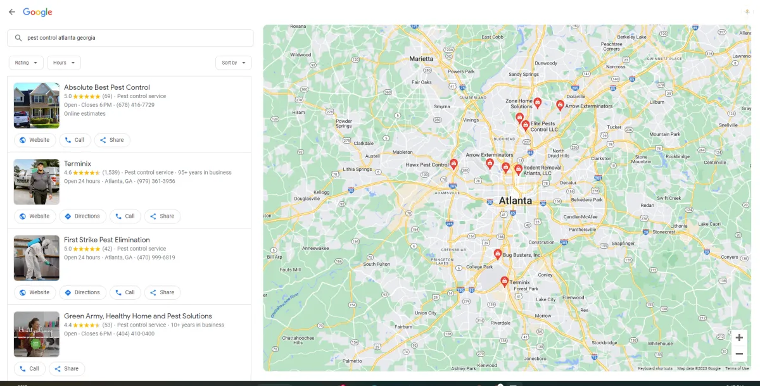Call Terminix from its listing

coord(125,216)
